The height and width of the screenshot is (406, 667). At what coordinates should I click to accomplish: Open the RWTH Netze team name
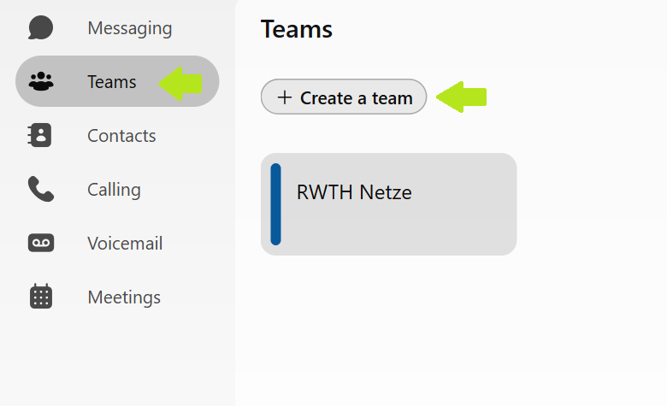coord(354,192)
